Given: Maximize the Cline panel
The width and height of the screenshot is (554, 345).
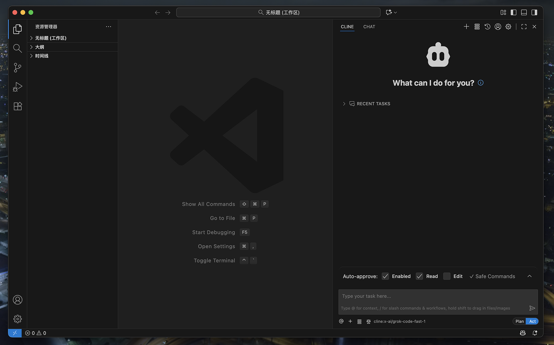Looking at the screenshot, I should (x=524, y=26).
